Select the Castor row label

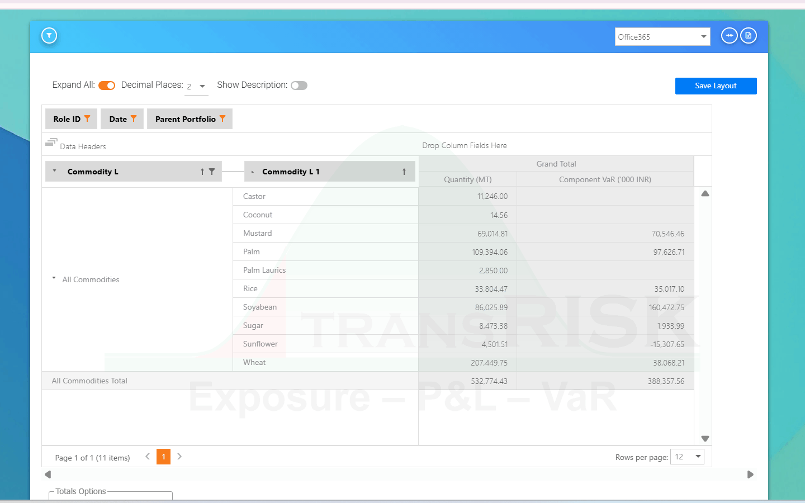click(254, 196)
